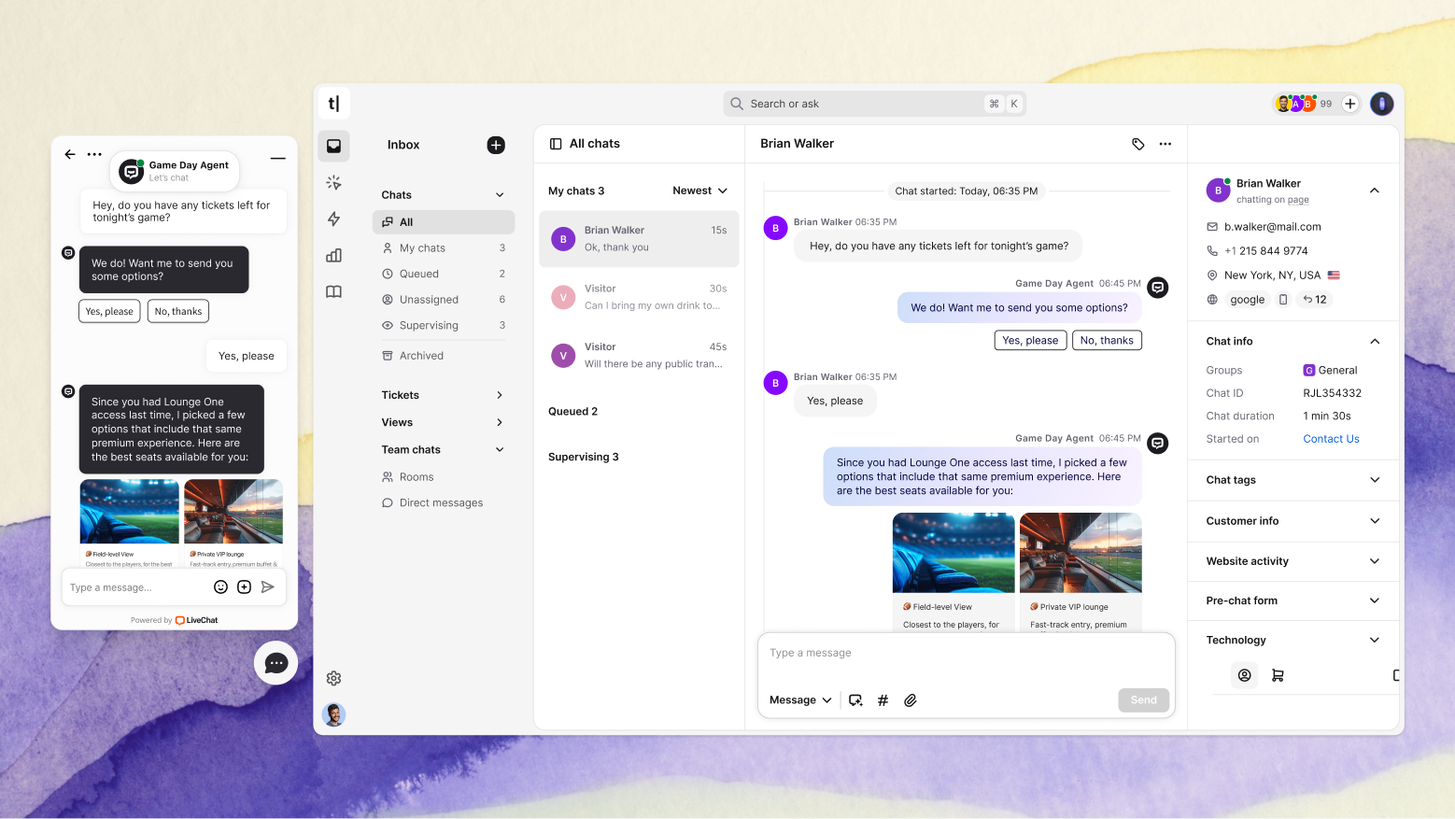This screenshot has width=1455, height=819.
Task: Toggle the All chats list panel icon
Action: (556, 144)
